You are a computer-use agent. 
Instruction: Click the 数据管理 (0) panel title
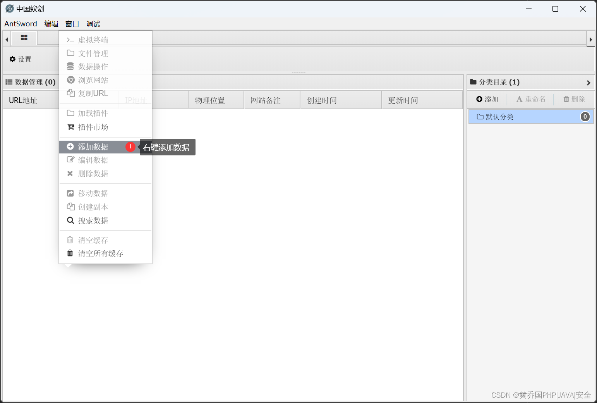coord(35,82)
